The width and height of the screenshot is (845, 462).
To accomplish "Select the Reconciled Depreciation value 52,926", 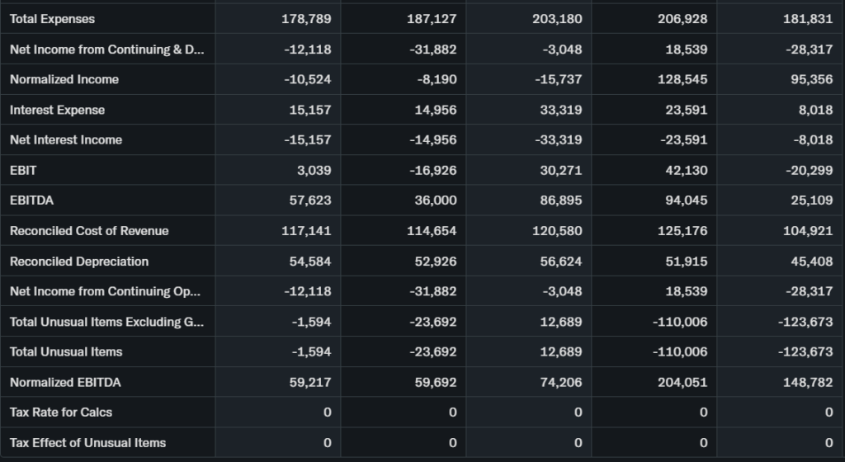I will click(432, 262).
